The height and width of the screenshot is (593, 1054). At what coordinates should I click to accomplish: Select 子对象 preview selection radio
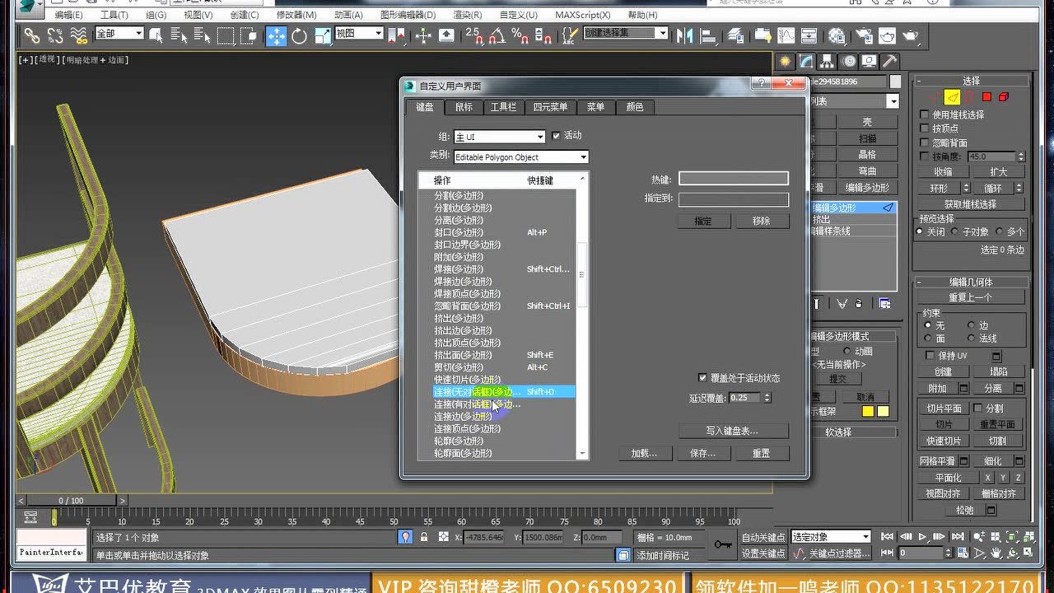point(956,232)
